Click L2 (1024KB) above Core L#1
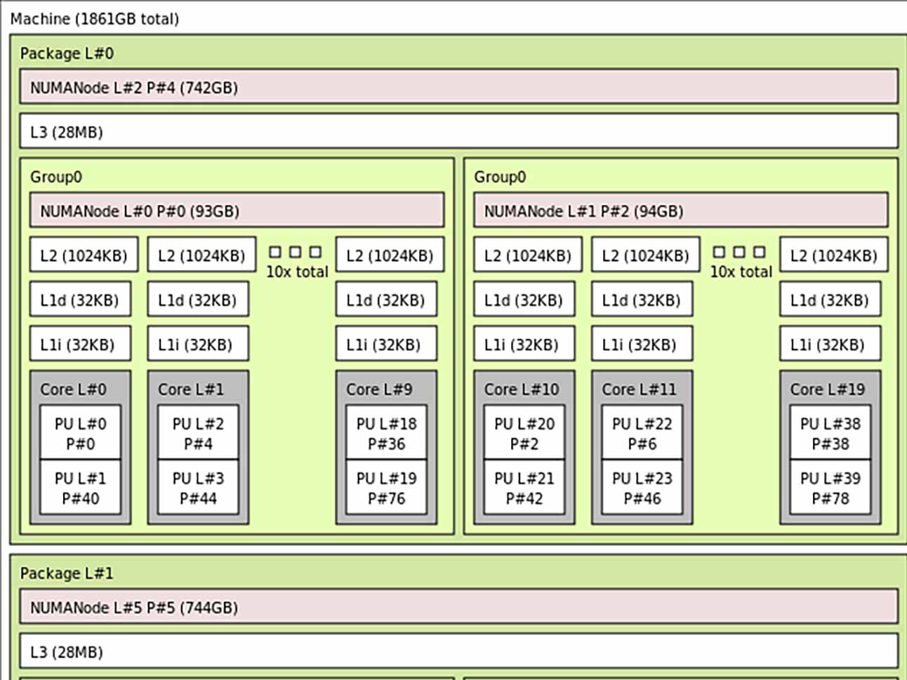Image resolution: width=907 pixels, height=680 pixels. tap(201, 255)
